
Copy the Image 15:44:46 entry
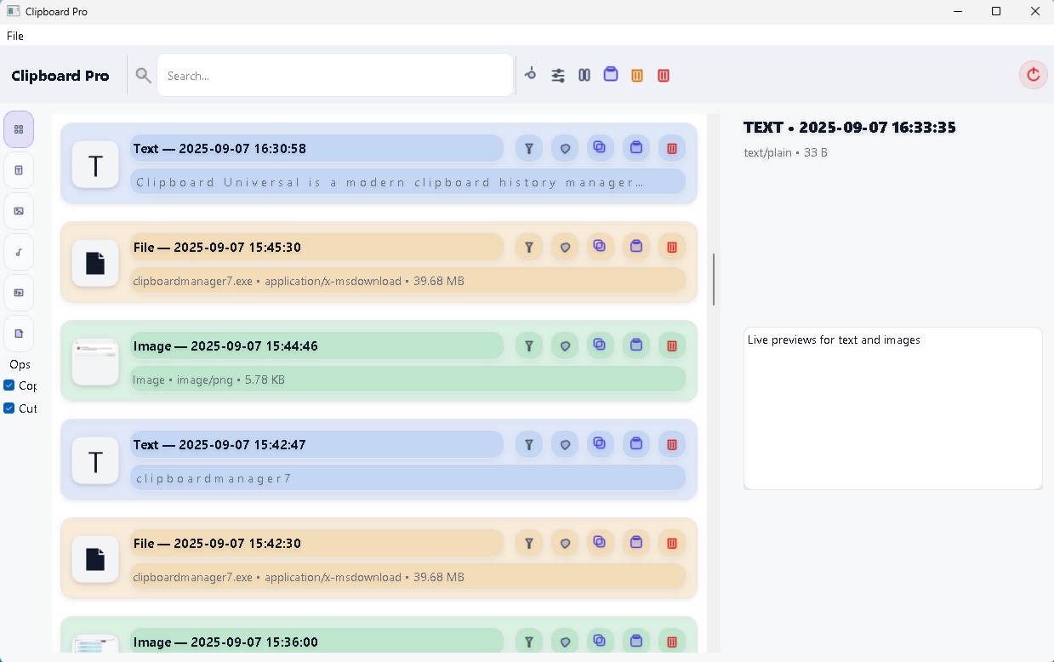(601, 345)
